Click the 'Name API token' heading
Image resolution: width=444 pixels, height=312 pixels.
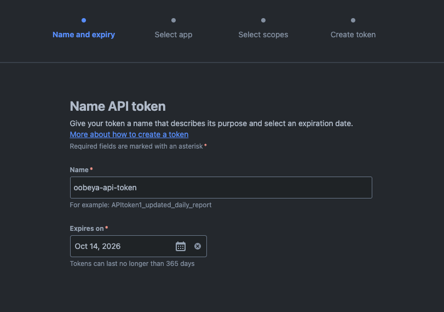[x=118, y=106]
